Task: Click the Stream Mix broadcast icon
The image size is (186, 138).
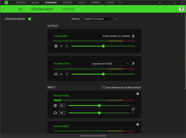Action: [56, 46]
